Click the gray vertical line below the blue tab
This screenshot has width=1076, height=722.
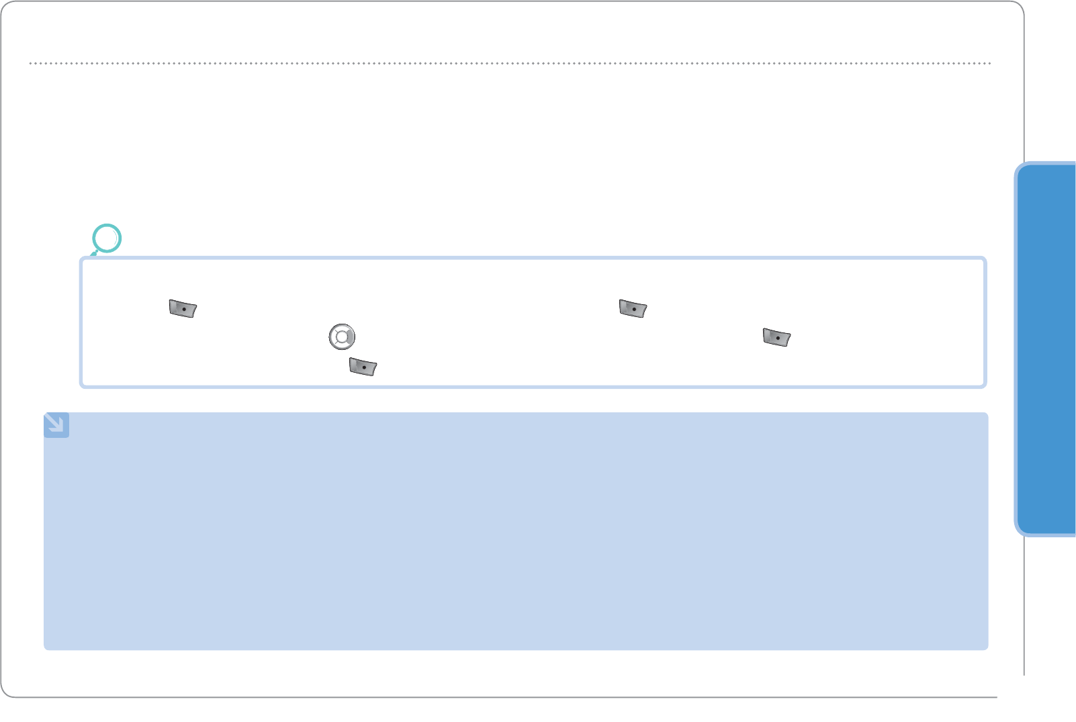pyautogui.click(x=1024, y=604)
